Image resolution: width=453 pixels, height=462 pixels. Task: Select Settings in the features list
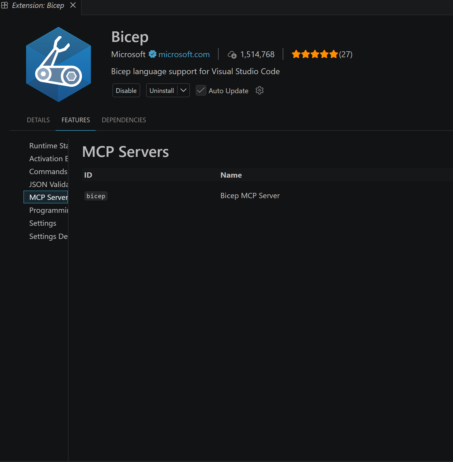tap(43, 223)
